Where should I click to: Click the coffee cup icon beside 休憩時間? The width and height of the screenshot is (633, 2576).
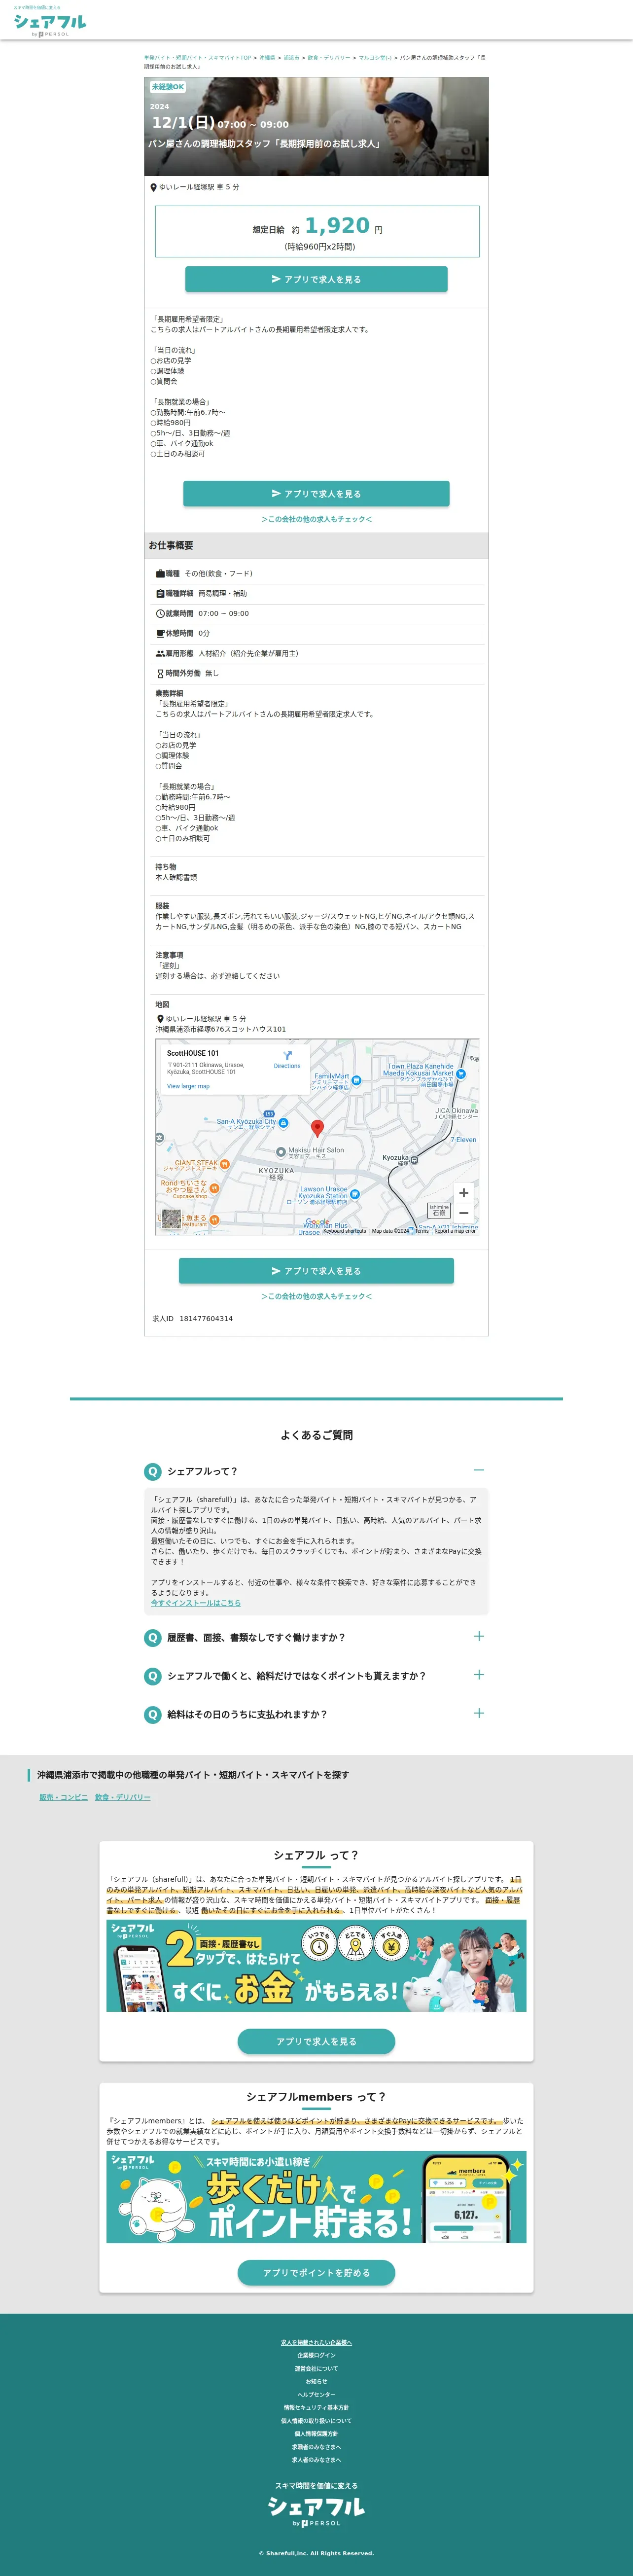point(160,634)
